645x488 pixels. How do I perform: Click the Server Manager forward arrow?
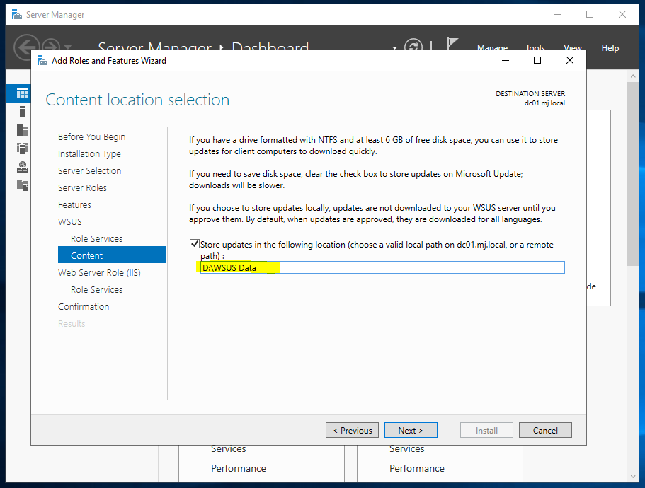pyautogui.click(x=50, y=46)
